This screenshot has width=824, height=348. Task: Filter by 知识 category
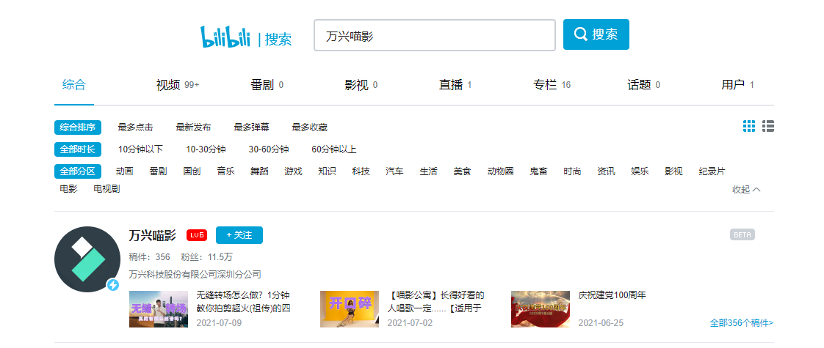tap(327, 171)
